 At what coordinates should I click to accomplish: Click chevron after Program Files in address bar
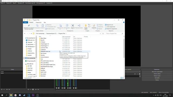(x=66, y=33)
